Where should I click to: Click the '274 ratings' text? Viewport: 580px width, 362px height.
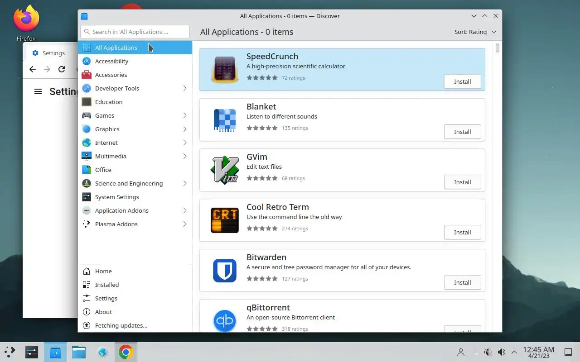tap(295, 229)
